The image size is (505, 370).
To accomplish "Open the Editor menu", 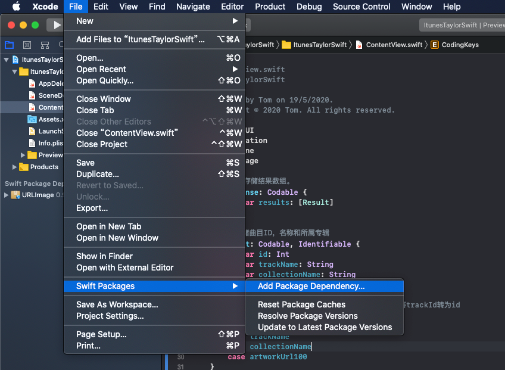I will click(232, 7).
